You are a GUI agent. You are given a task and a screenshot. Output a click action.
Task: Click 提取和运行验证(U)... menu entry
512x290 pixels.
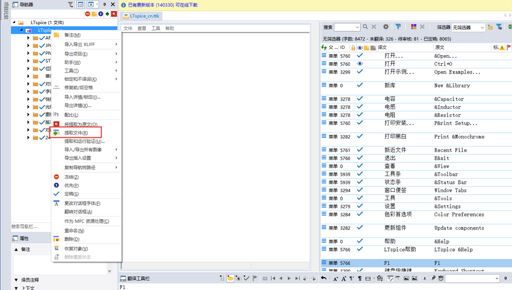click(87, 141)
